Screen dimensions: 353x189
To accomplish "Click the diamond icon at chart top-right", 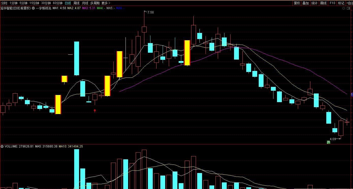I will click(x=344, y=8).
